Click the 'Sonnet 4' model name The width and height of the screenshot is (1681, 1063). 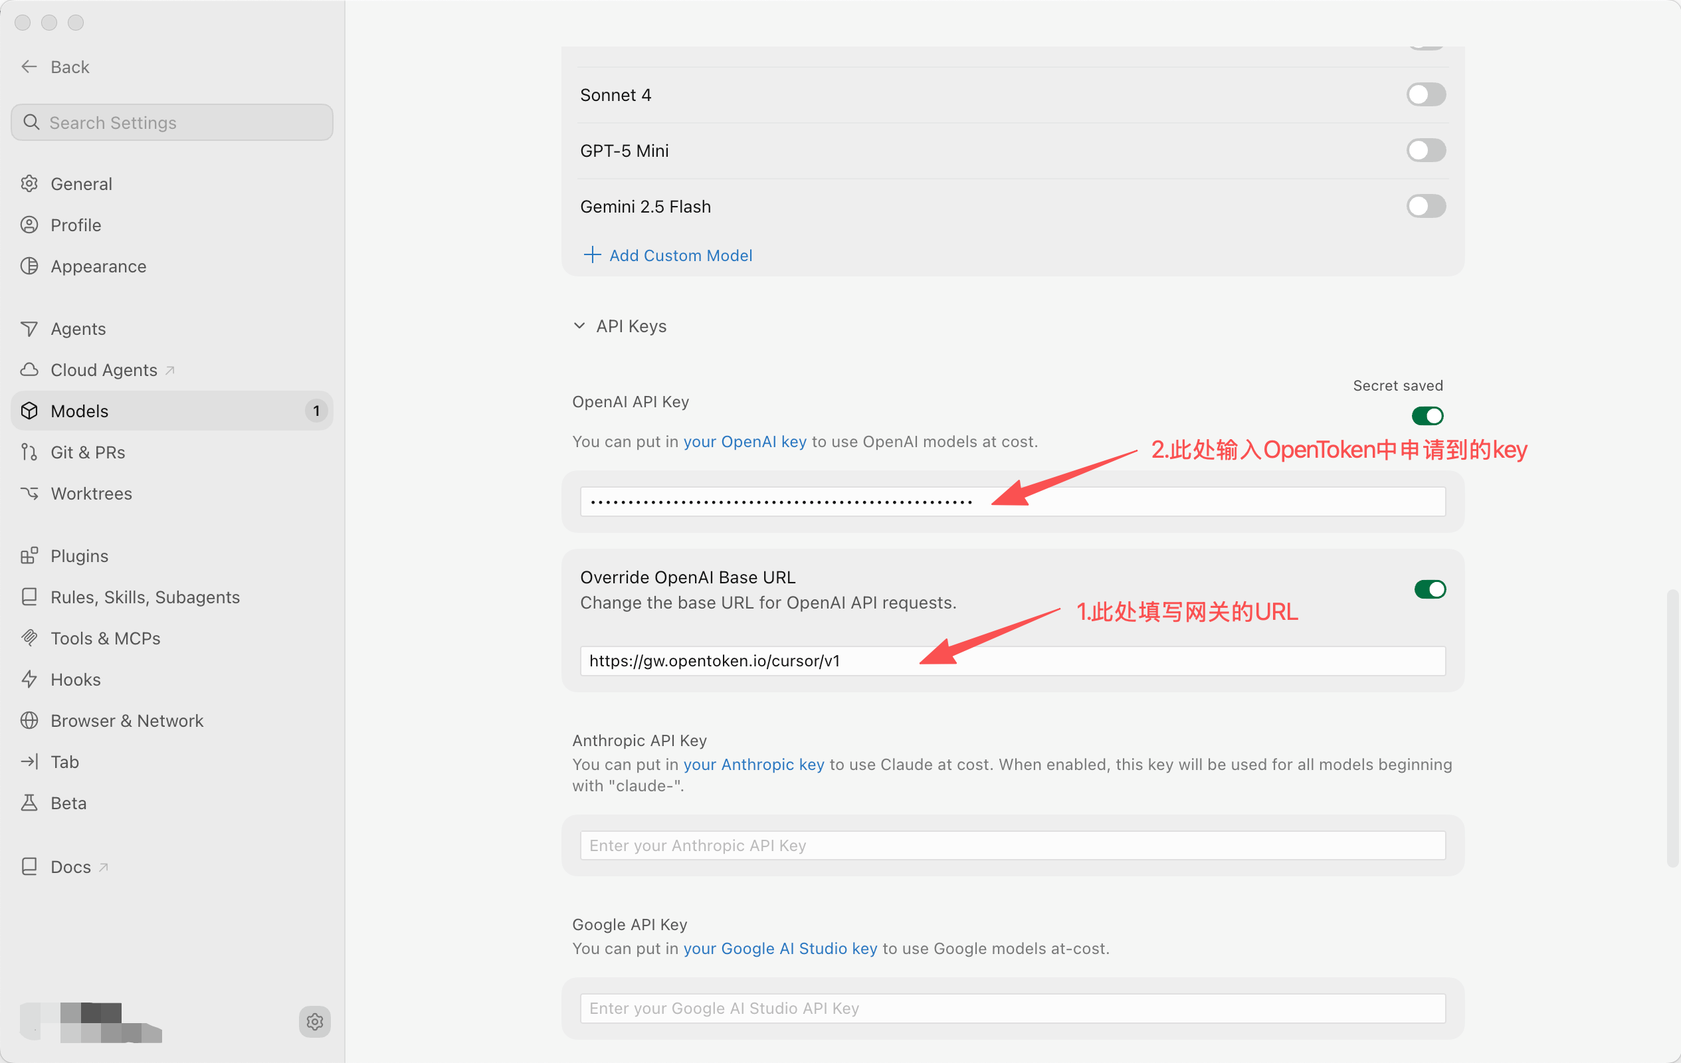point(616,95)
